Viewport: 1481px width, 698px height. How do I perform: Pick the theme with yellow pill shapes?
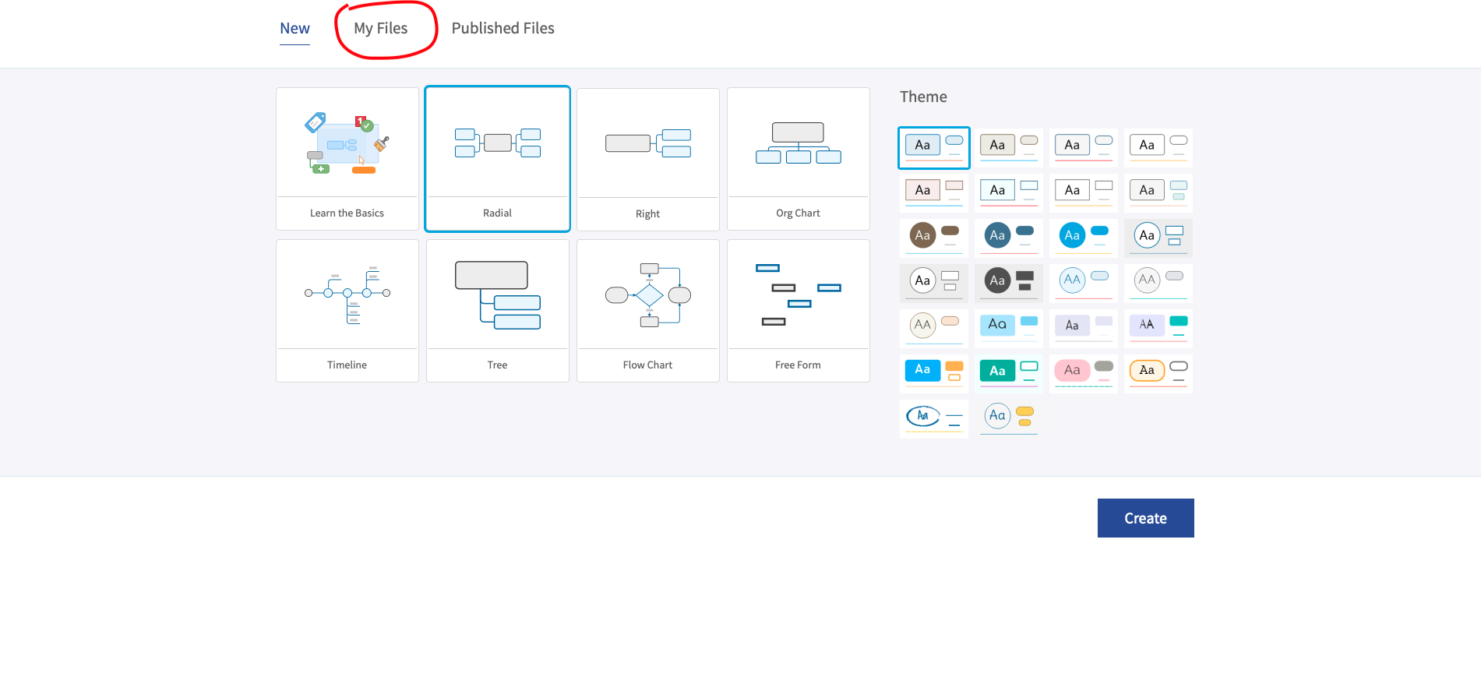click(x=1008, y=418)
